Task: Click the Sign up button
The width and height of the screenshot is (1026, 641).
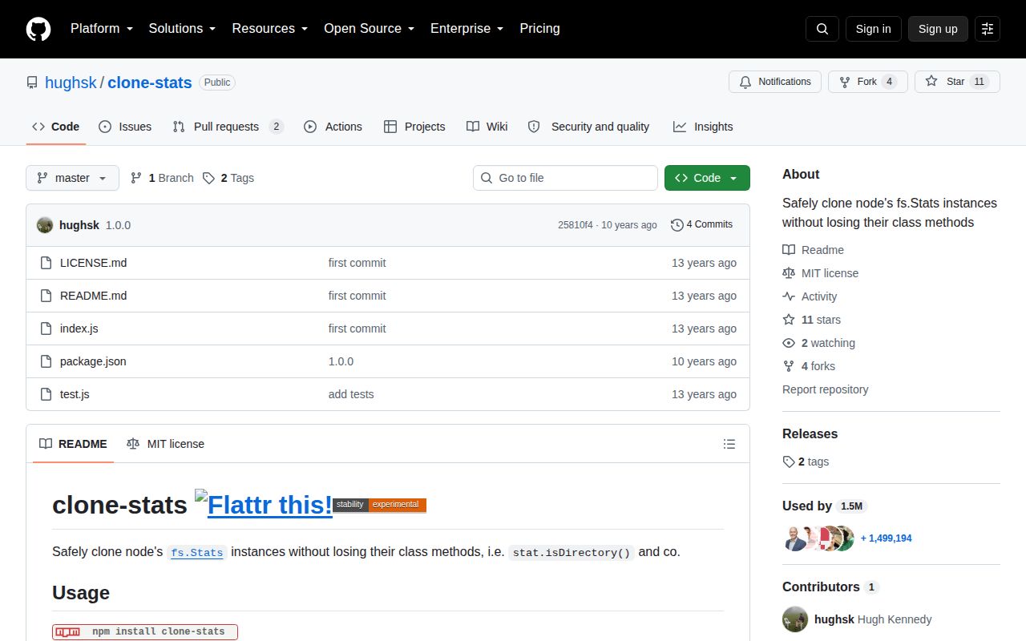Action: 938,29
